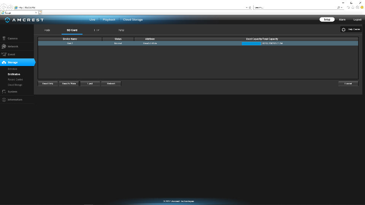This screenshot has height=205, width=365.
Task: Switch to the FTP tab
Action: click(x=97, y=30)
